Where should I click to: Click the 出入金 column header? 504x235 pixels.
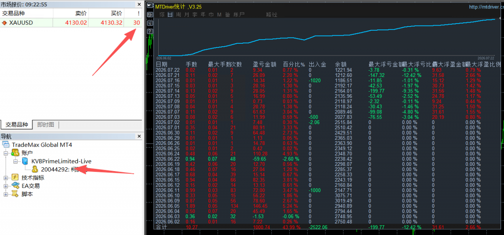[318, 64]
